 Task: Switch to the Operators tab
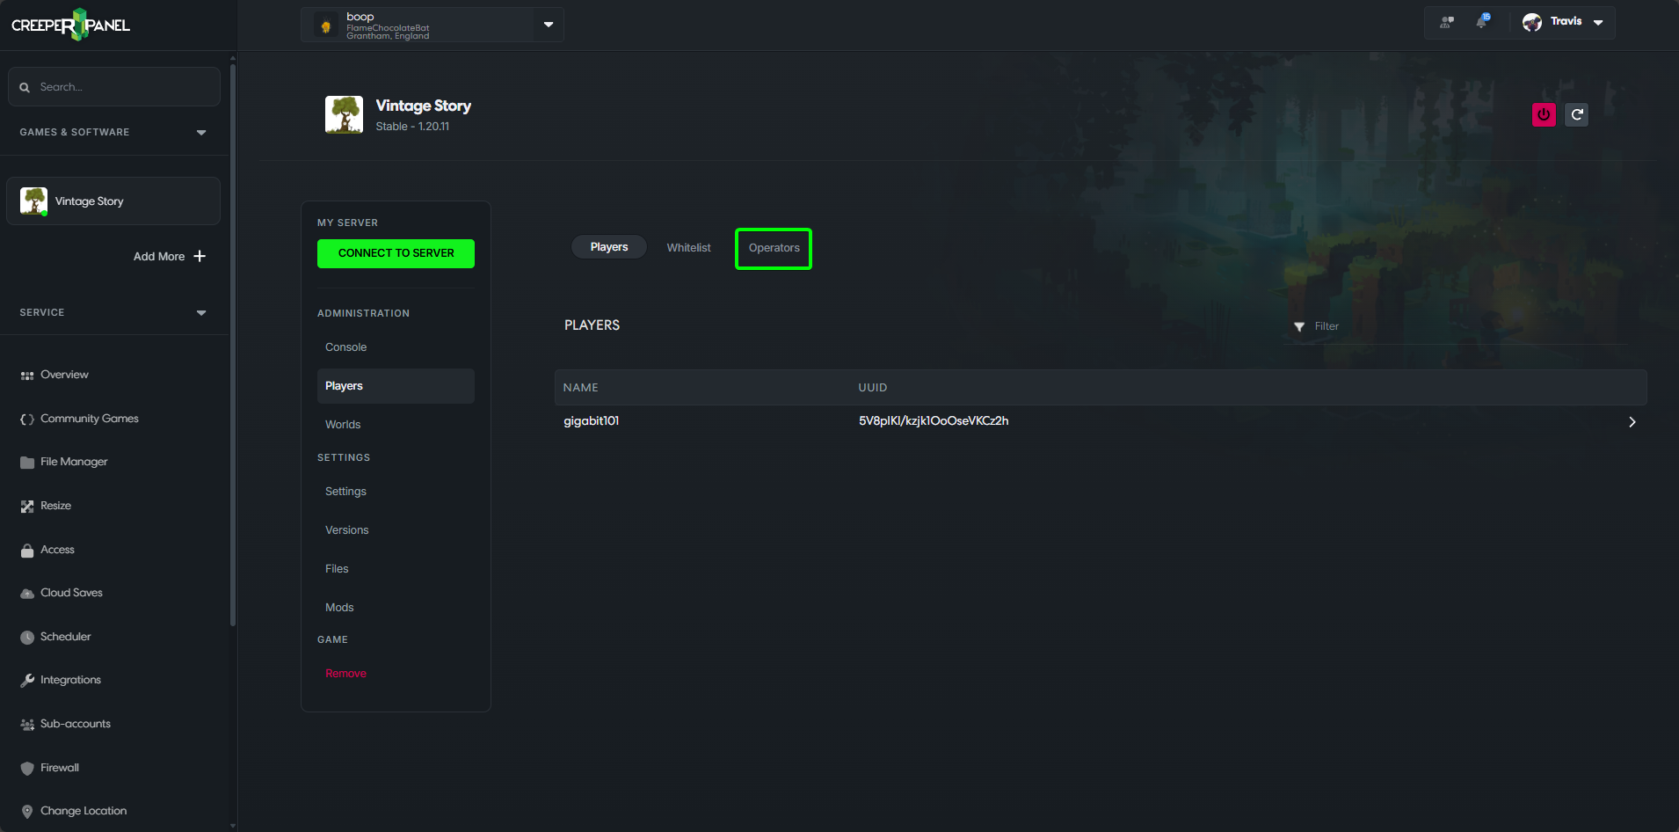(x=774, y=248)
